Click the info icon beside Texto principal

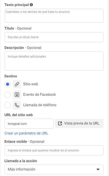pos(31,5)
